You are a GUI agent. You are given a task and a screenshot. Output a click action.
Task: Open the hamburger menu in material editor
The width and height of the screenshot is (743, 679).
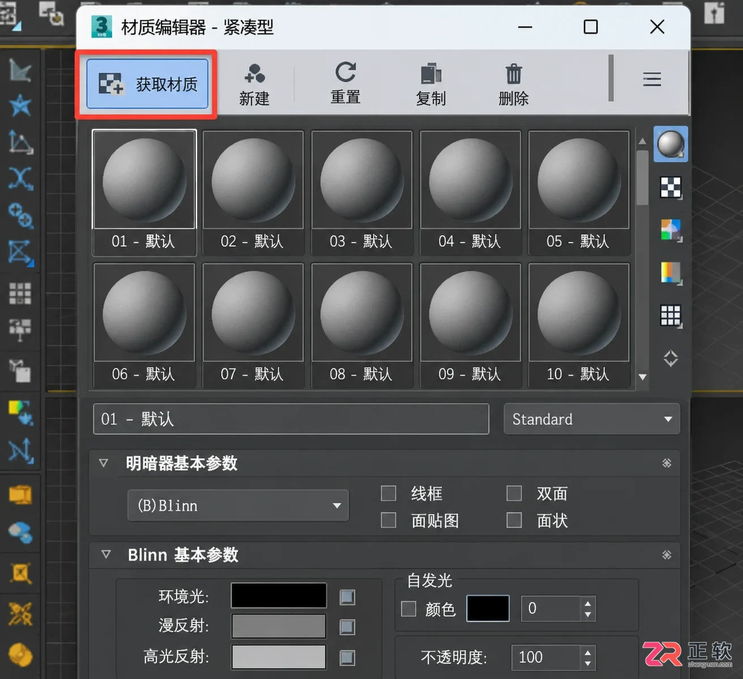pos(652,79)
